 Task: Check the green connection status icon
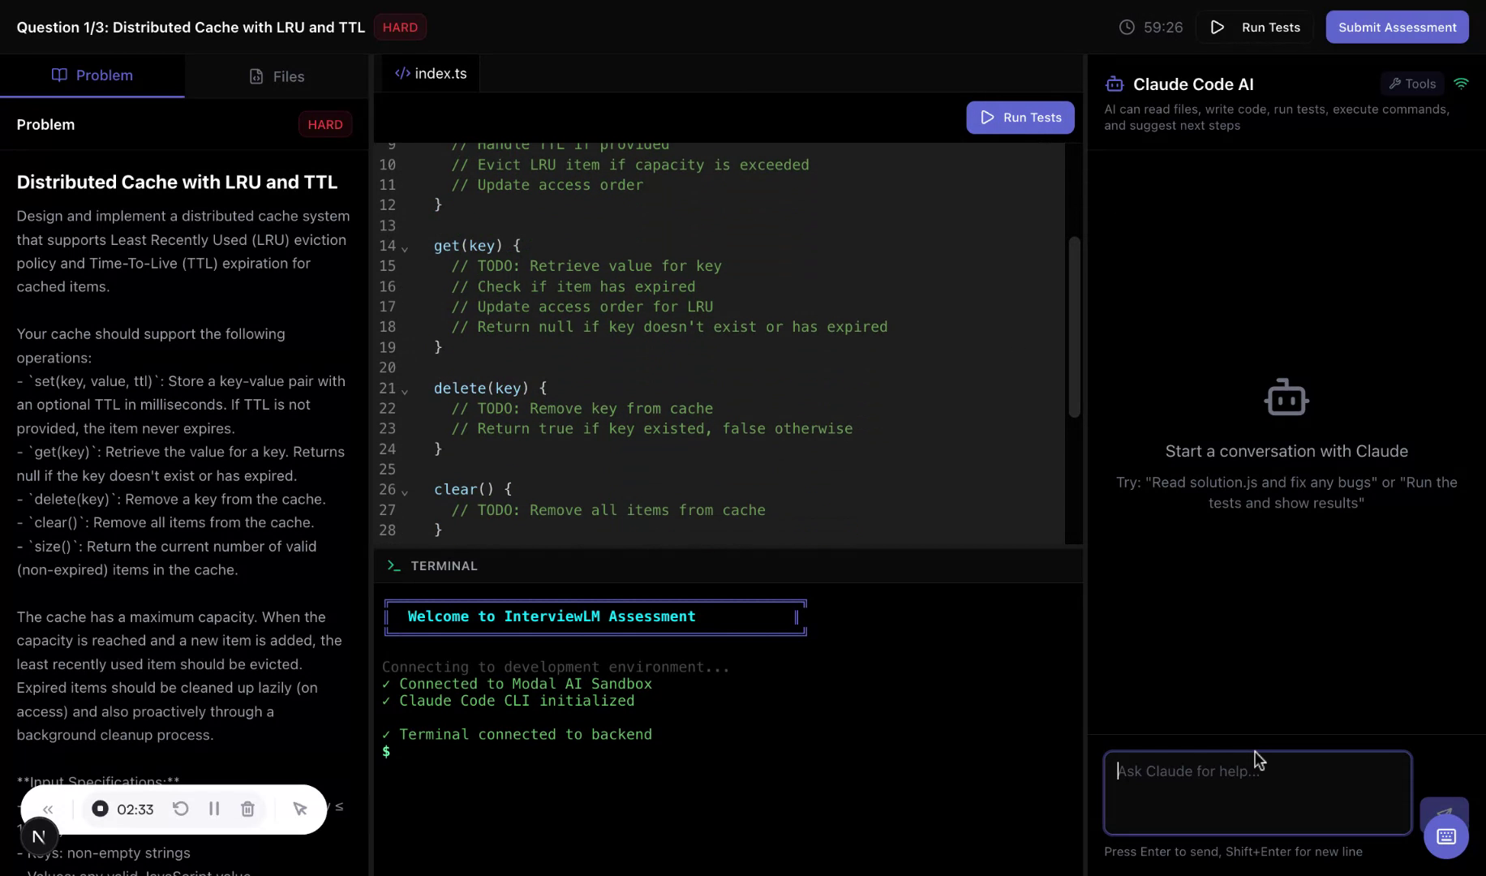(1462, 83)
